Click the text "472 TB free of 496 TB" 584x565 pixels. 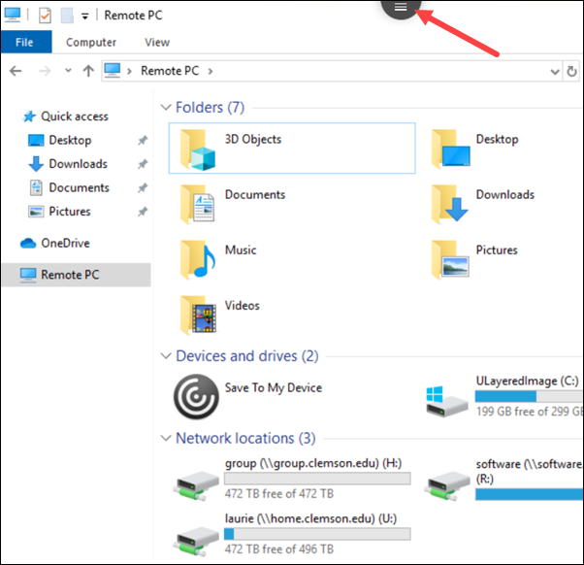pyautogui.click(x=279, y=548)
